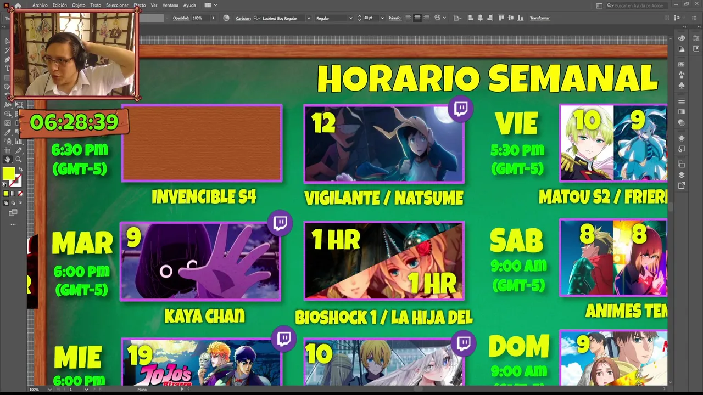This screenshot has height=395, width=703.
Task: Open the Swatches panel
Action: 682,64
